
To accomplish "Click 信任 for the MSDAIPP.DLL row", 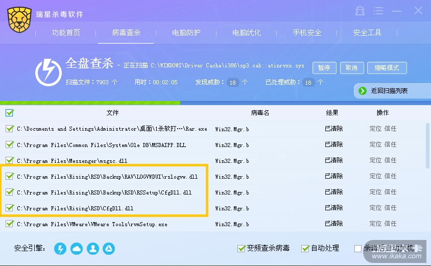I will 390,144.
